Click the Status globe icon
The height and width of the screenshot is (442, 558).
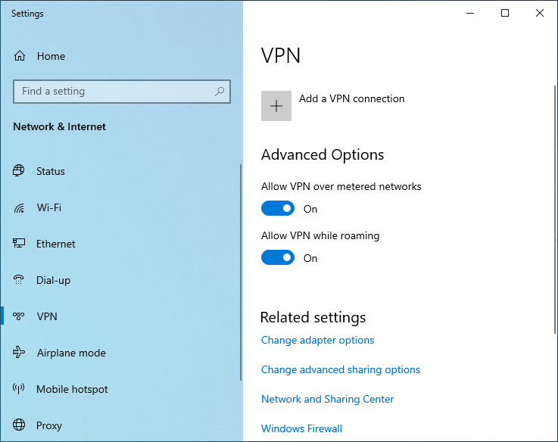[x=20, y=171]
